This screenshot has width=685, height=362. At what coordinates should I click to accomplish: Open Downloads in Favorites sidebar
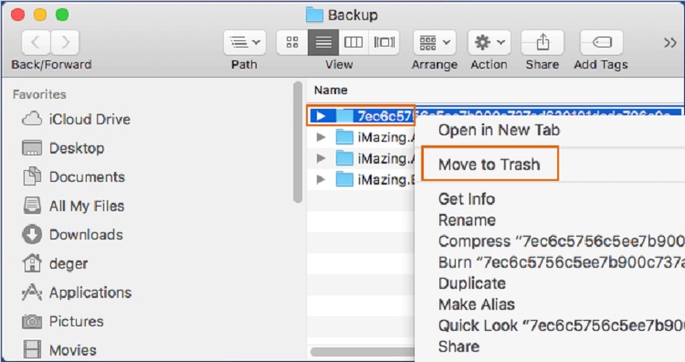pyautogui.click(x=72, y=235)
